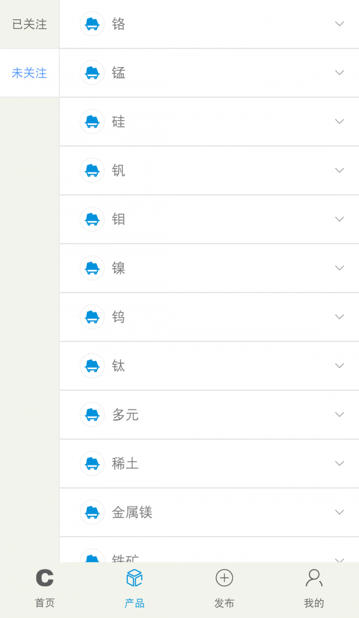Viewport: 359px width, 618px height.
Task: Tap the mine cart icon beside 稀土
Action: coord(92,464)
